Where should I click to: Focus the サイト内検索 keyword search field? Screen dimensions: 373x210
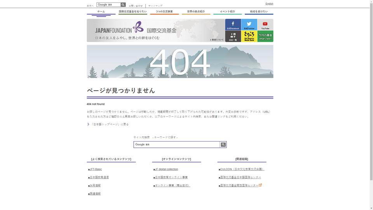[x=177, y=145]
